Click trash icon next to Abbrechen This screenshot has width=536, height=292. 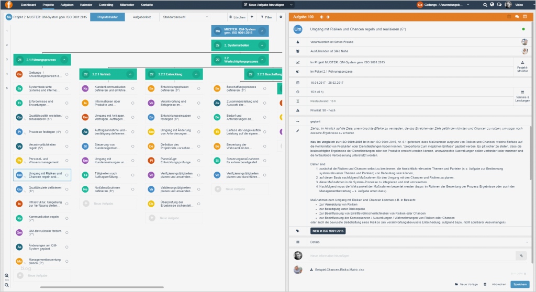click(x=485, y=284)
